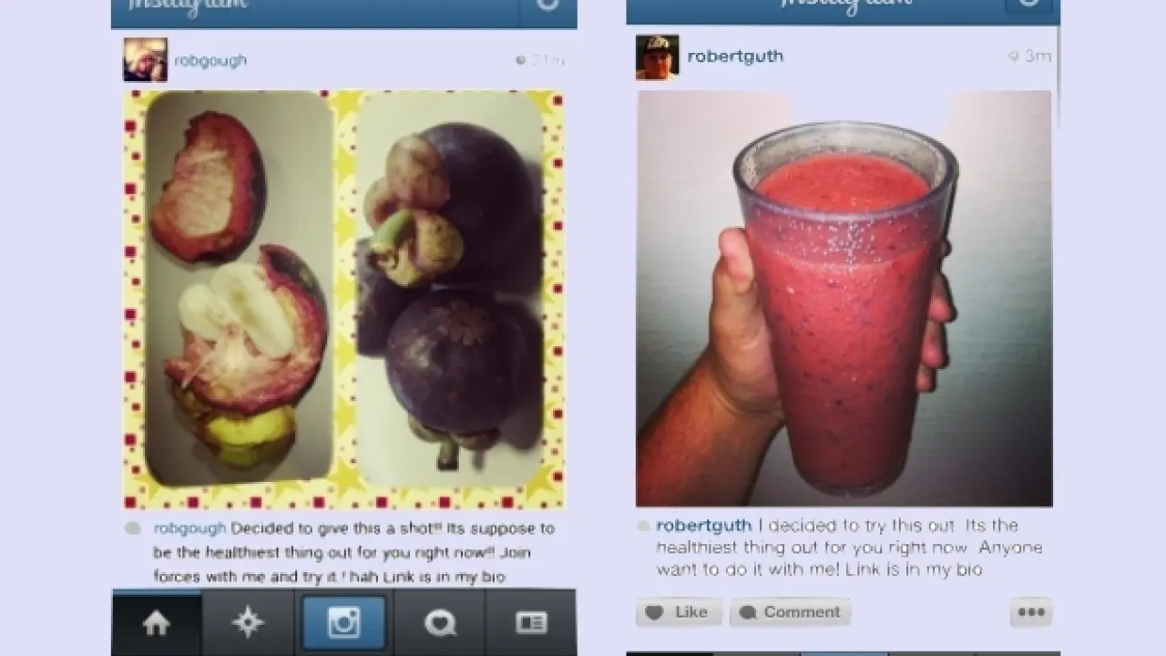Open the Home feed tab icon
This screenshot has height=656, width=1166.
pos(157,623)
